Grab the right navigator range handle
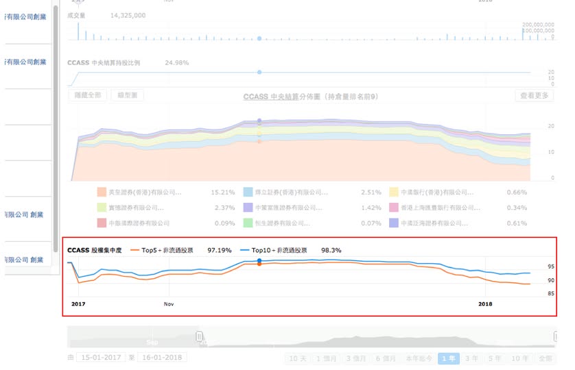The image size is (575, 370). click(555, 336)
